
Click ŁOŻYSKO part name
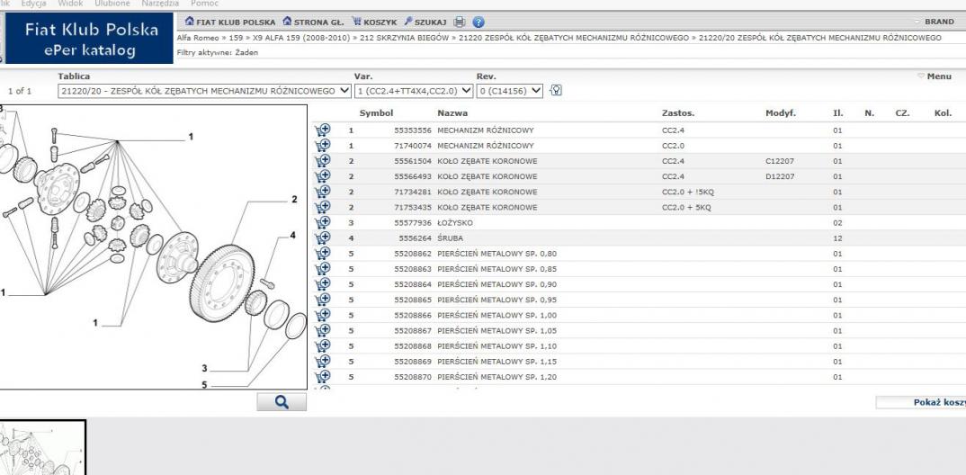click(454, 223)
